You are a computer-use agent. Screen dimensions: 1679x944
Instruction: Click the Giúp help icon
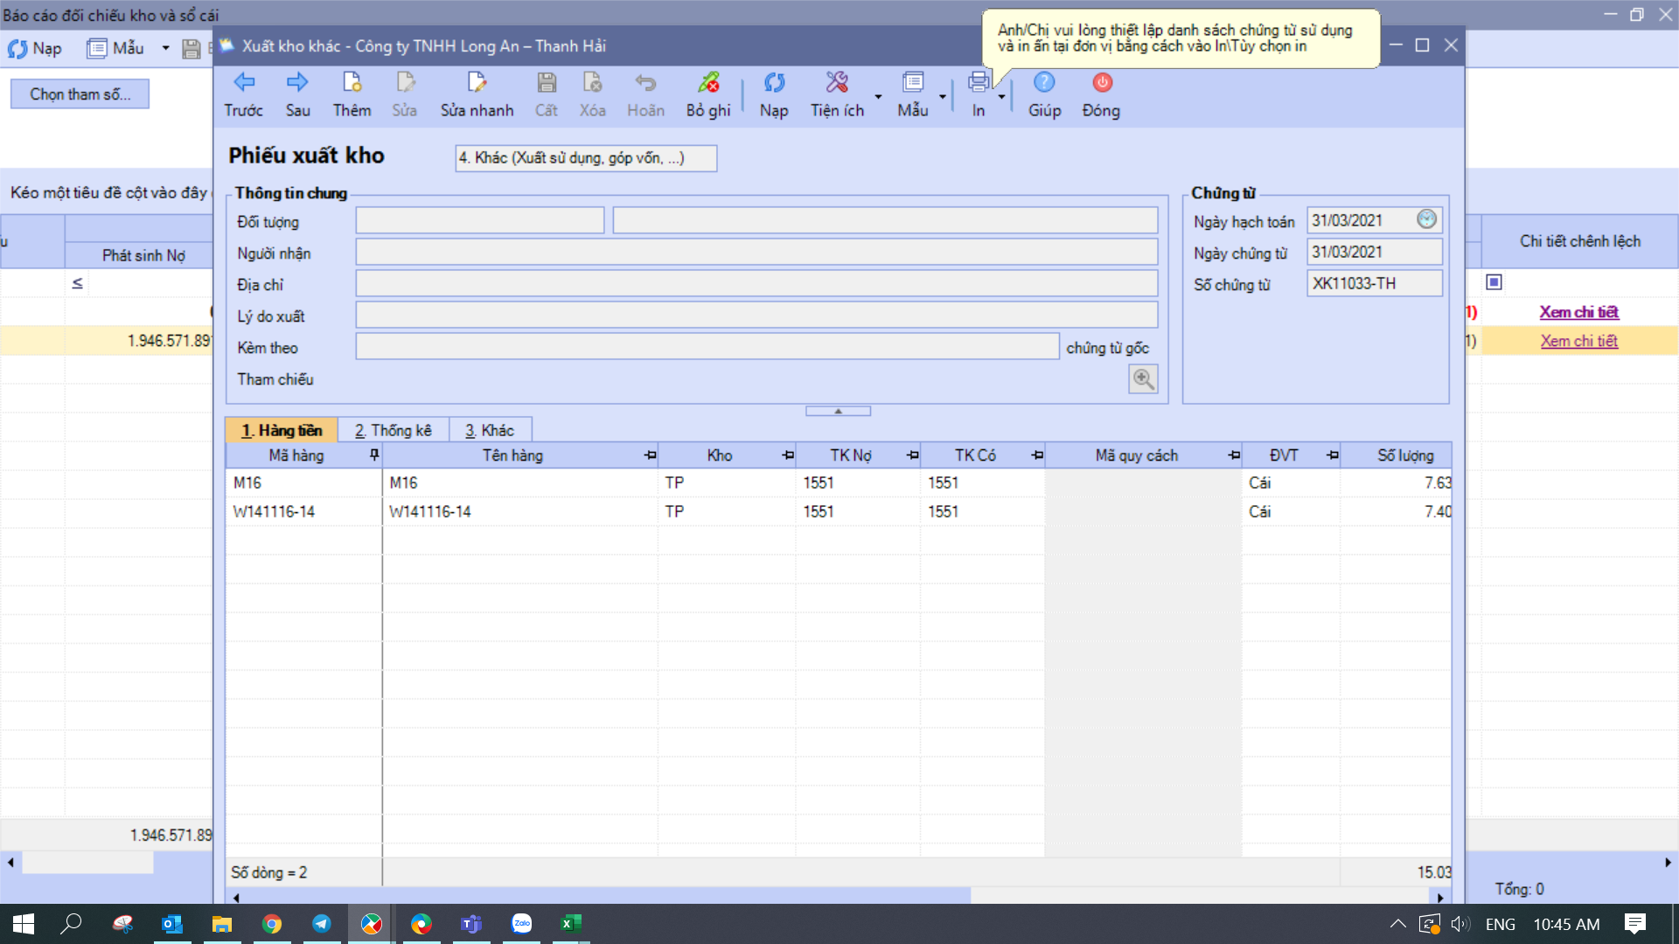tap(1044, 83)
